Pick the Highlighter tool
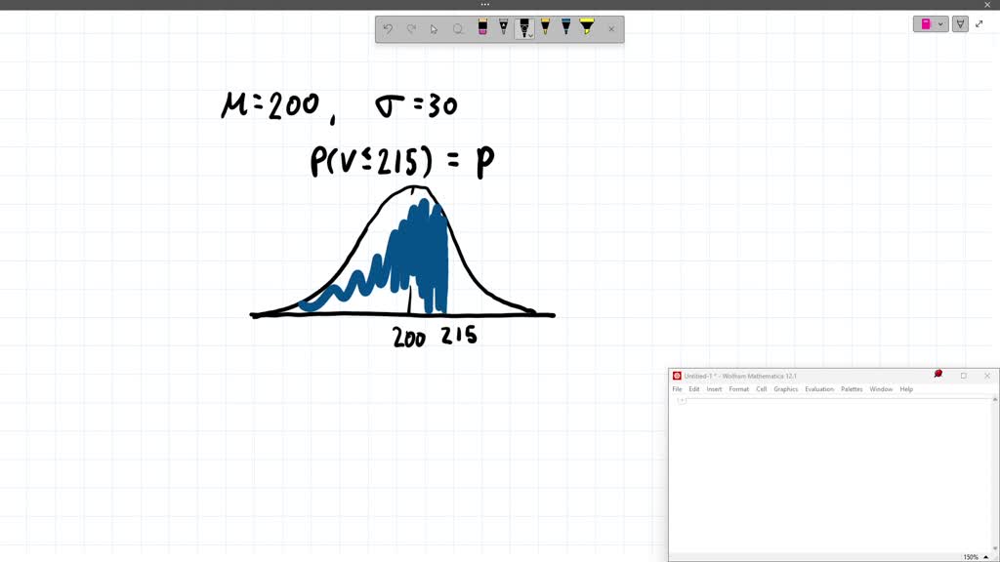The width and height of the screenshot is (1000, 562). [586, 28]
